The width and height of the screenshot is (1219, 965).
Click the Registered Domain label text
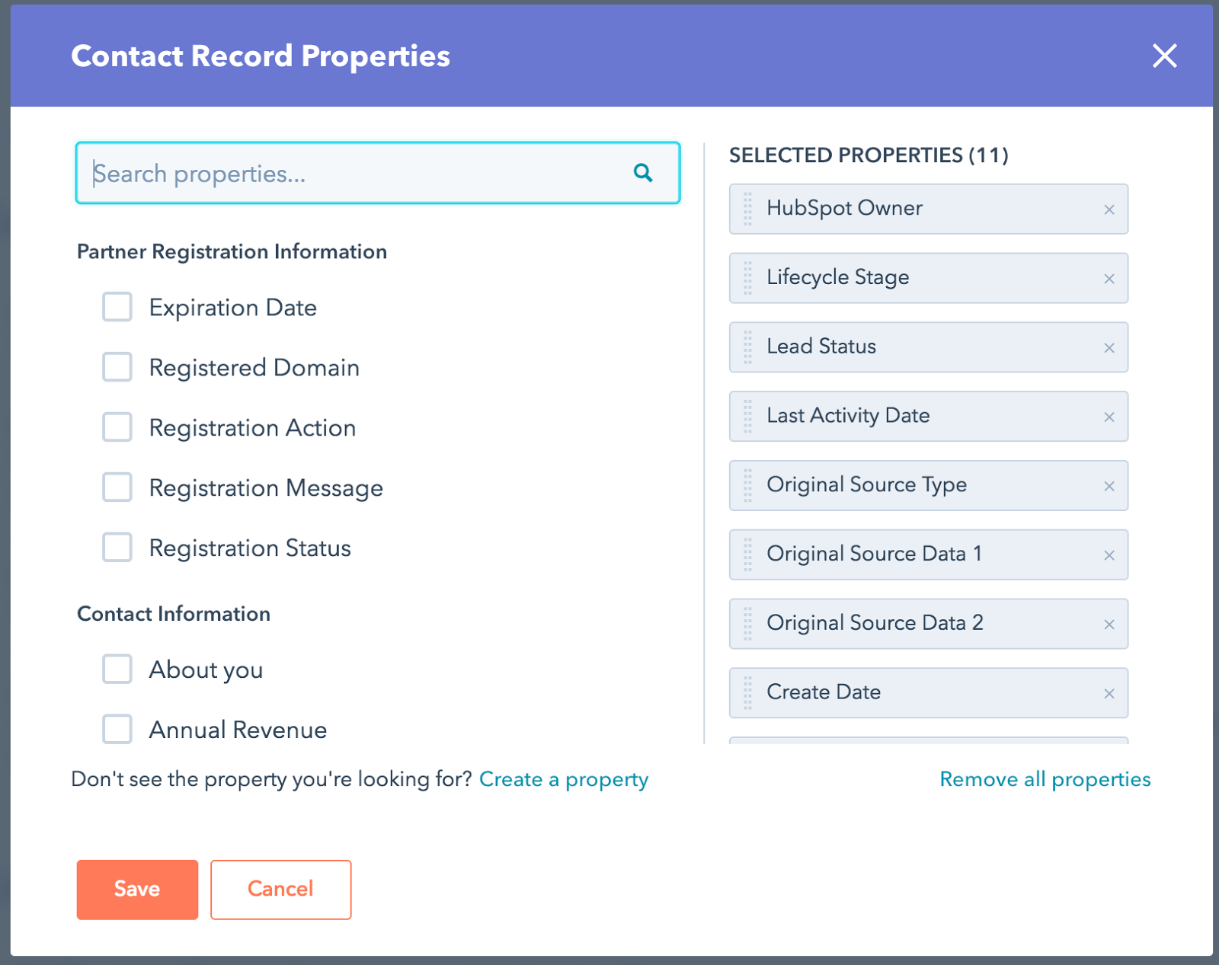(254, 368)
